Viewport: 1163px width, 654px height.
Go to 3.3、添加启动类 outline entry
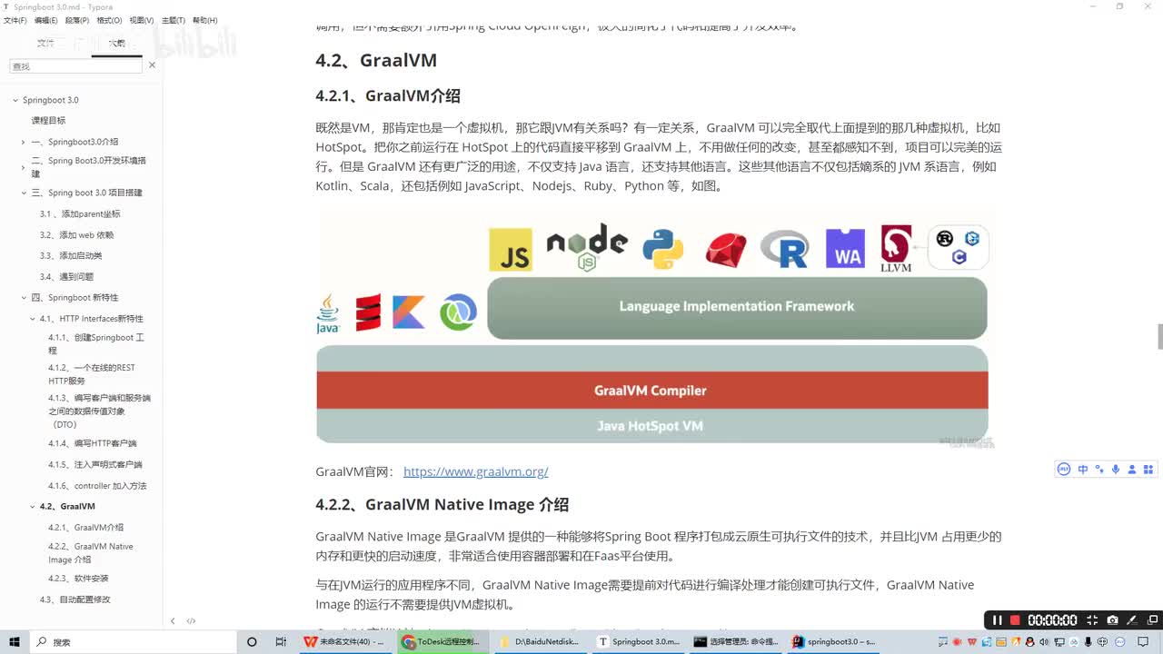71,255
